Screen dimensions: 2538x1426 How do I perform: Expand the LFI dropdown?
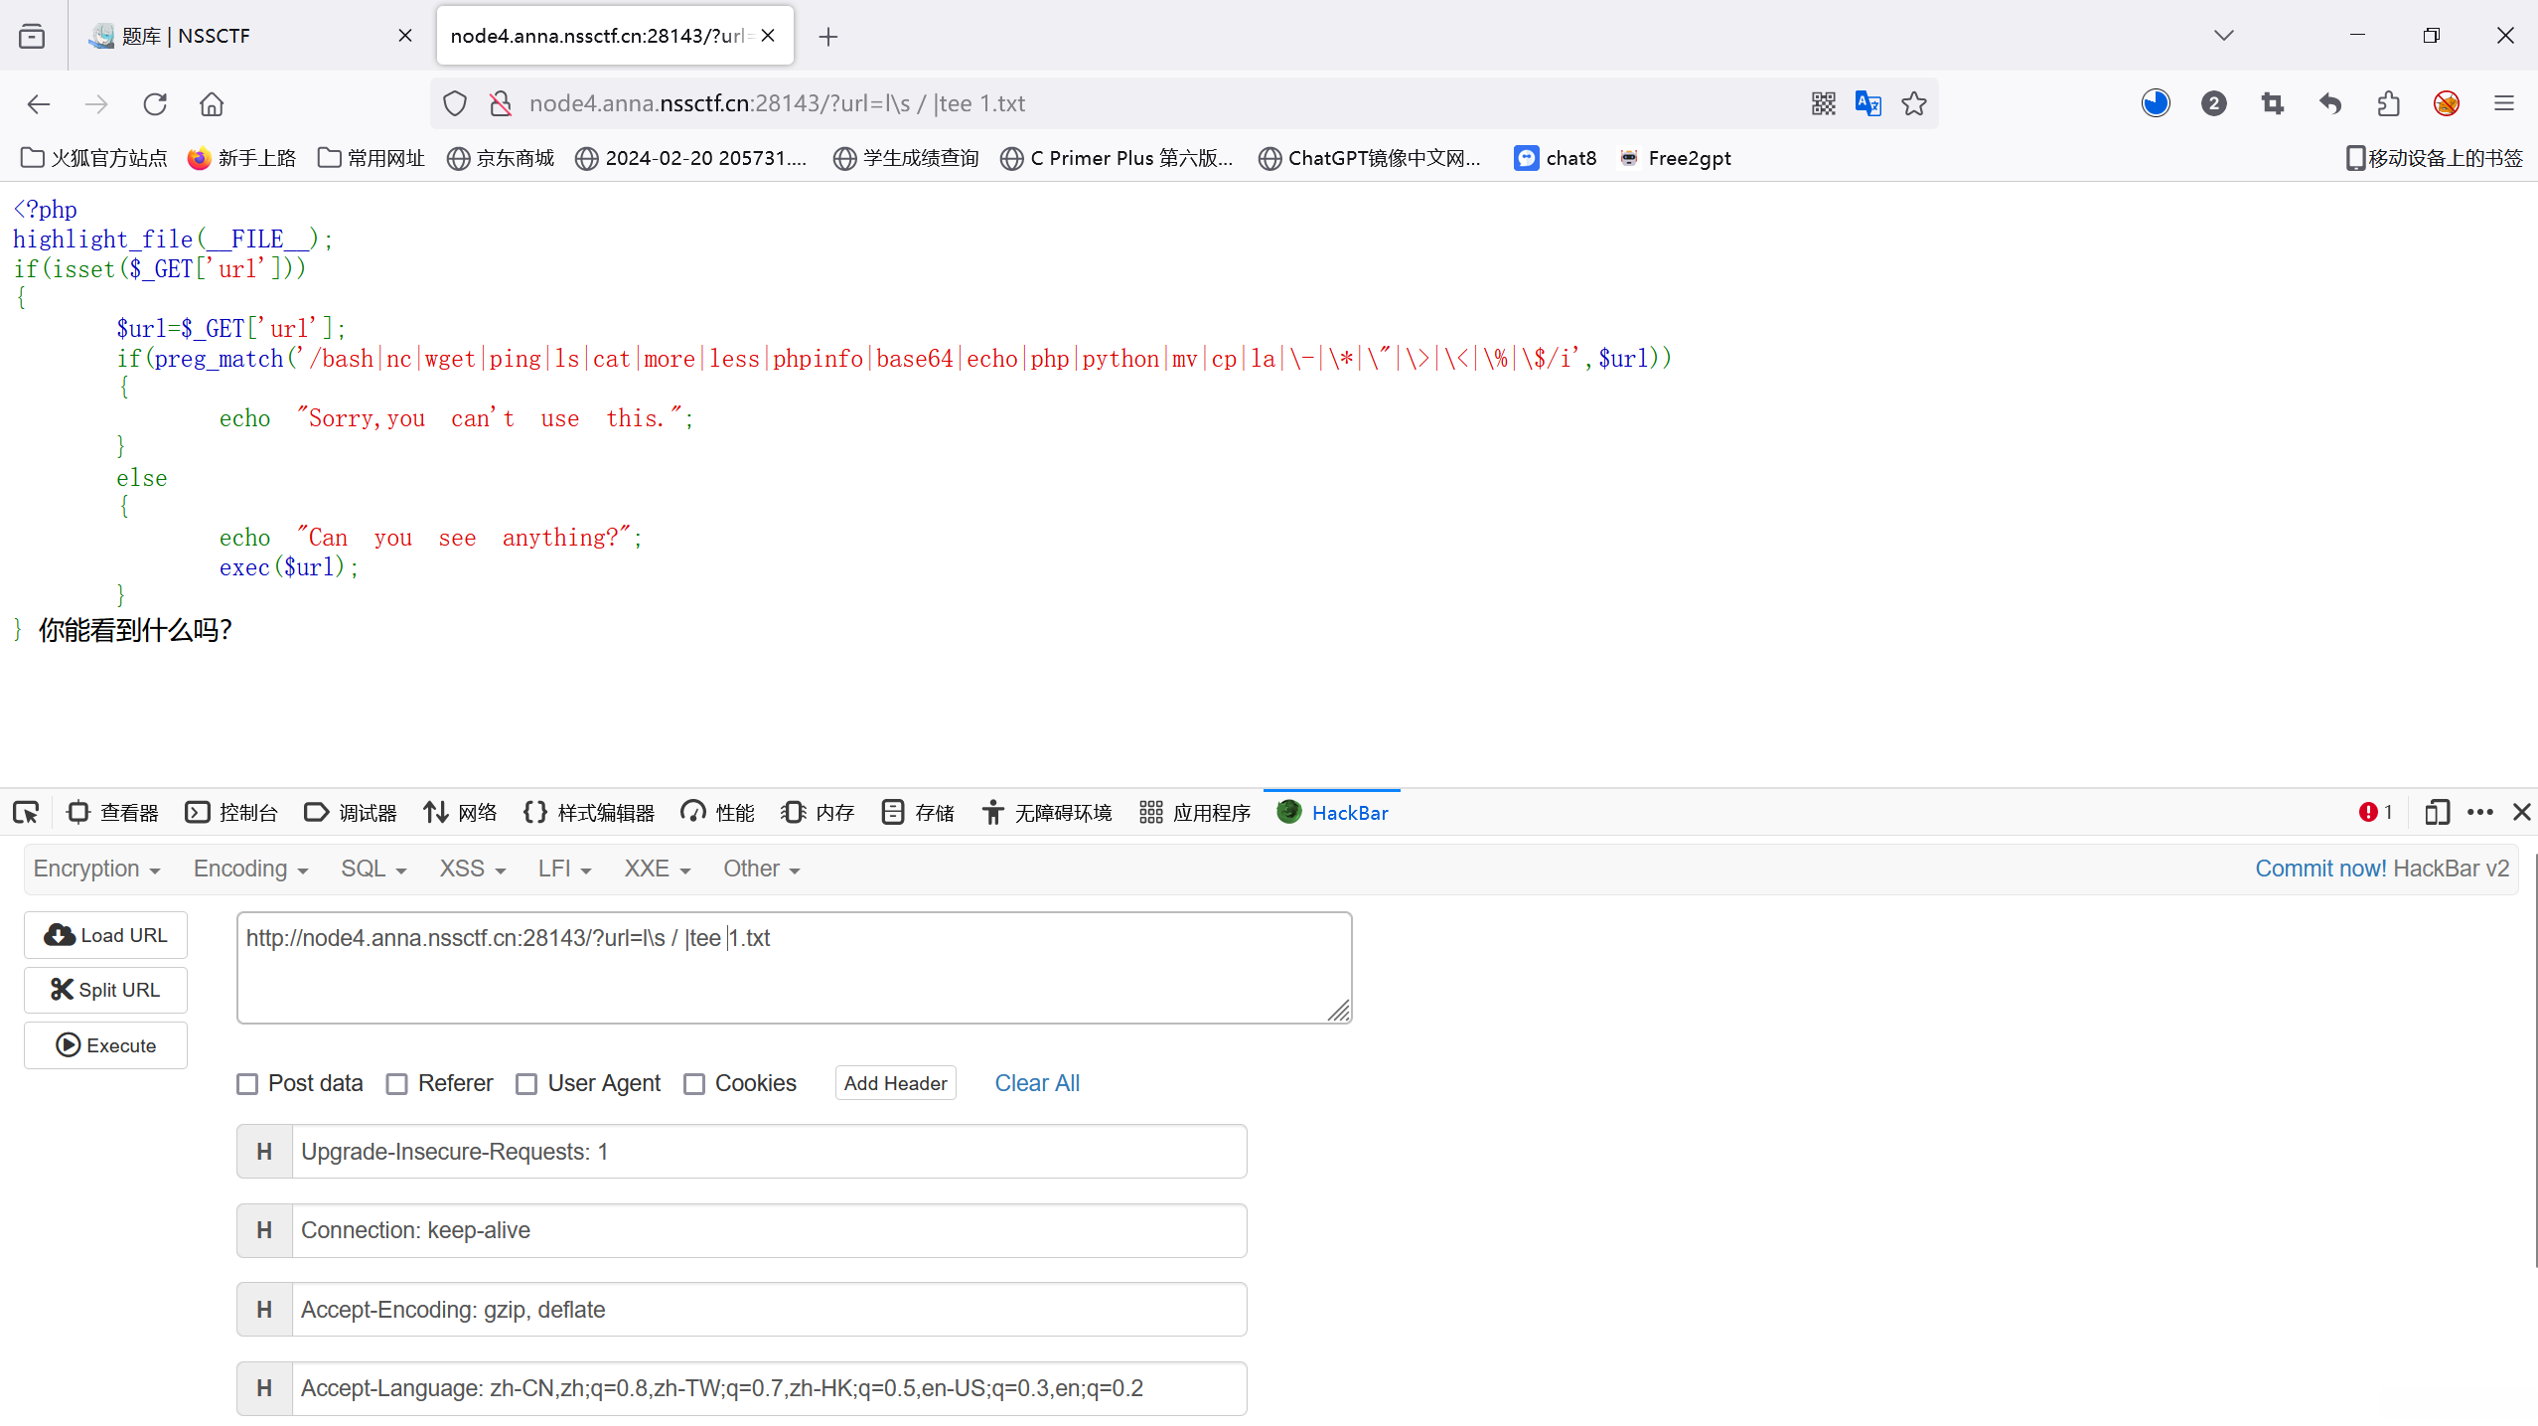(x=564, y=869)
